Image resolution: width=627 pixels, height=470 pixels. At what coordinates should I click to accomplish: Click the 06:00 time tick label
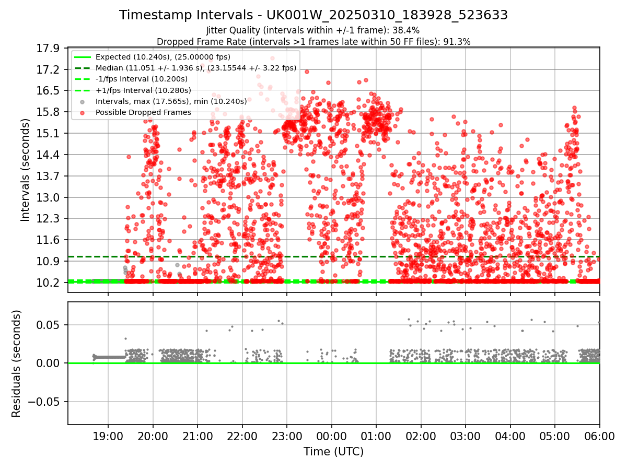pyautogui.click(x=600, y=436)
